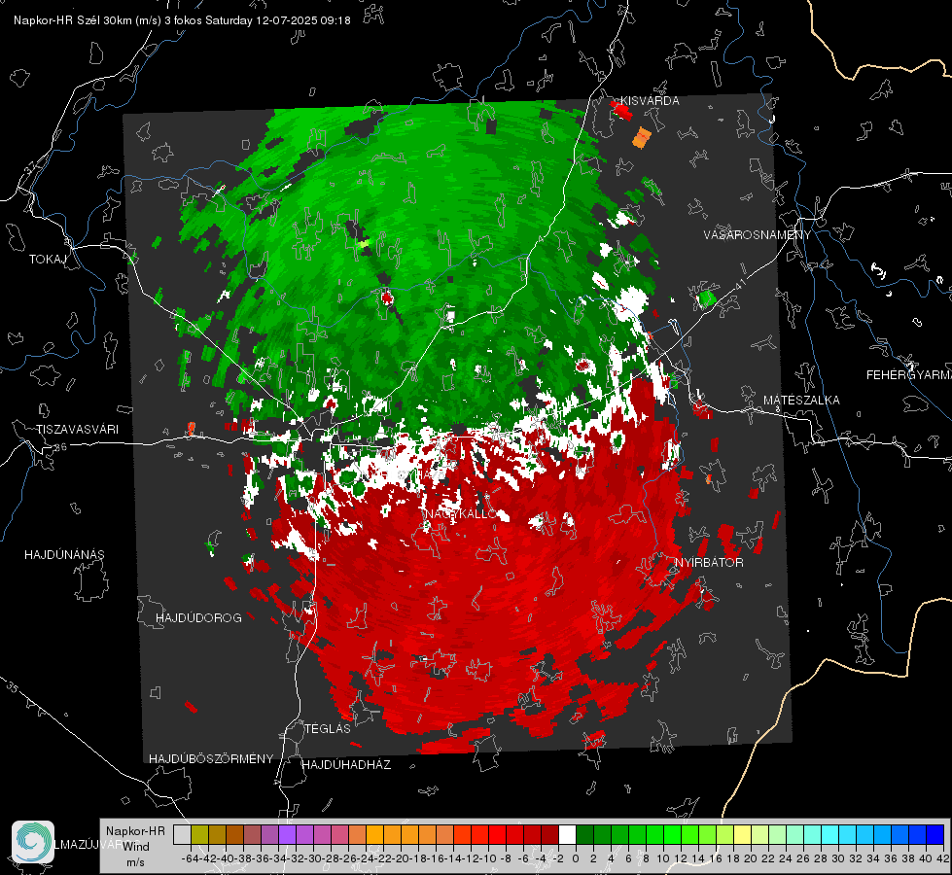Pick the yellow swatch between 18 and 20
The height and width of the screenshot is (875, 952).
(743, 834)
